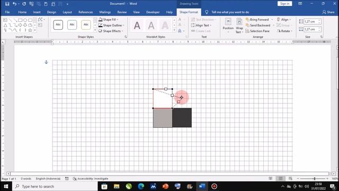This screenshot has height=191, width=339.
Task: Click Tell me what you want to do
Action: coord(230,12)
